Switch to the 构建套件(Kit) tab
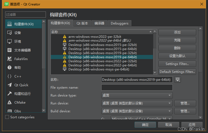The width and height of the screenshot is (208, 133). [60, 23]
